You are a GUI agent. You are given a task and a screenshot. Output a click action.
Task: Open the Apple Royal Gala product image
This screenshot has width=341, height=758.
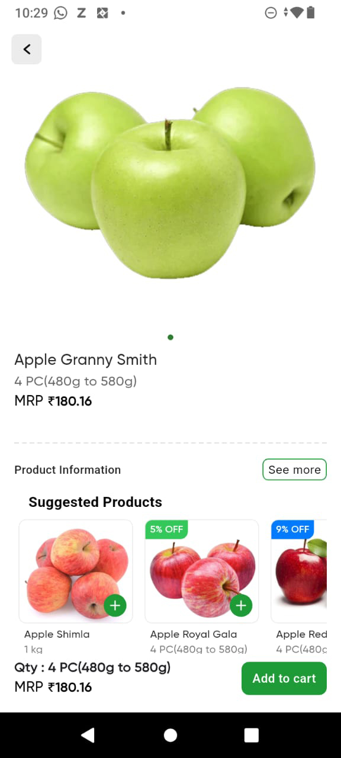coord(202,571)
